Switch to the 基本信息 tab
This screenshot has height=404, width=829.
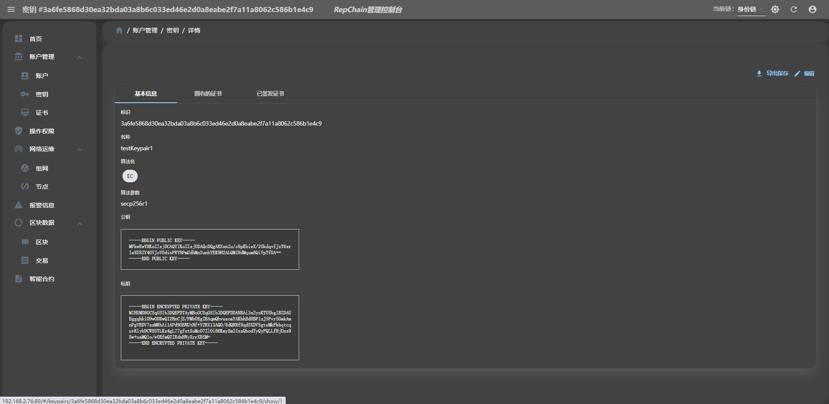point(146,94)
